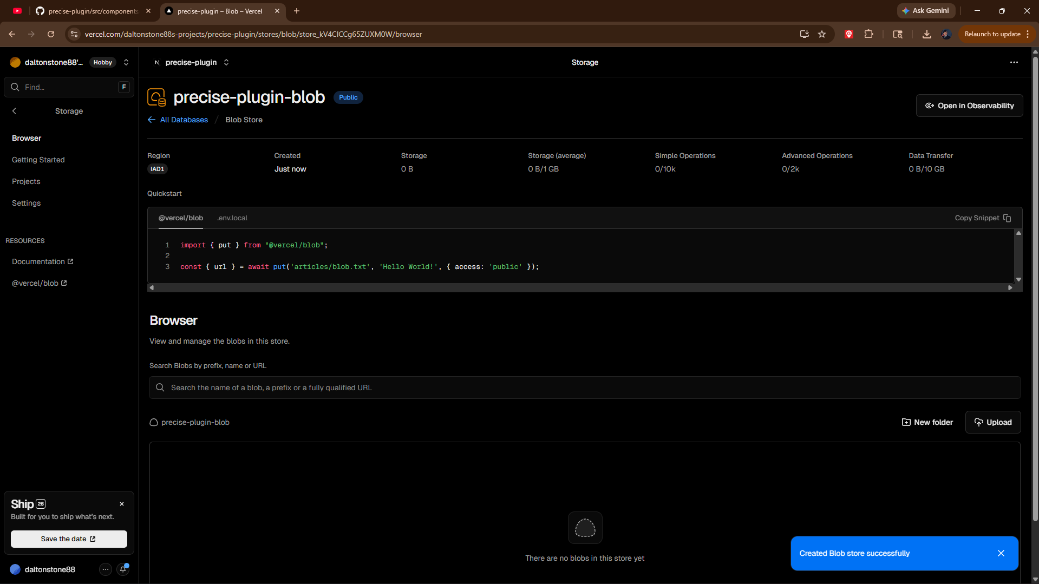Click the Upload button
The width and height of the screenshot is (1039, 584).
pos(992,422)
